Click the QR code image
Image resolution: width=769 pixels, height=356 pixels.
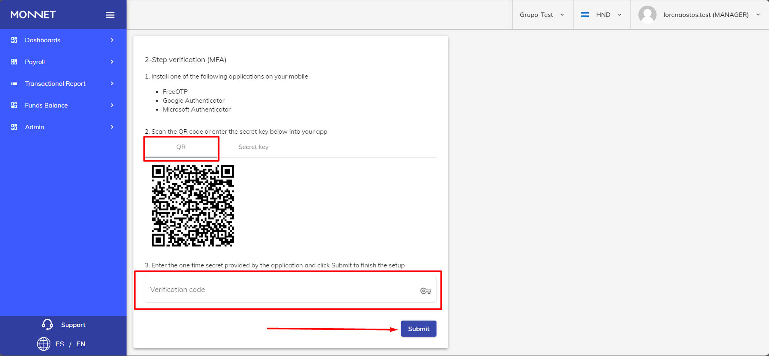(193, 205)
